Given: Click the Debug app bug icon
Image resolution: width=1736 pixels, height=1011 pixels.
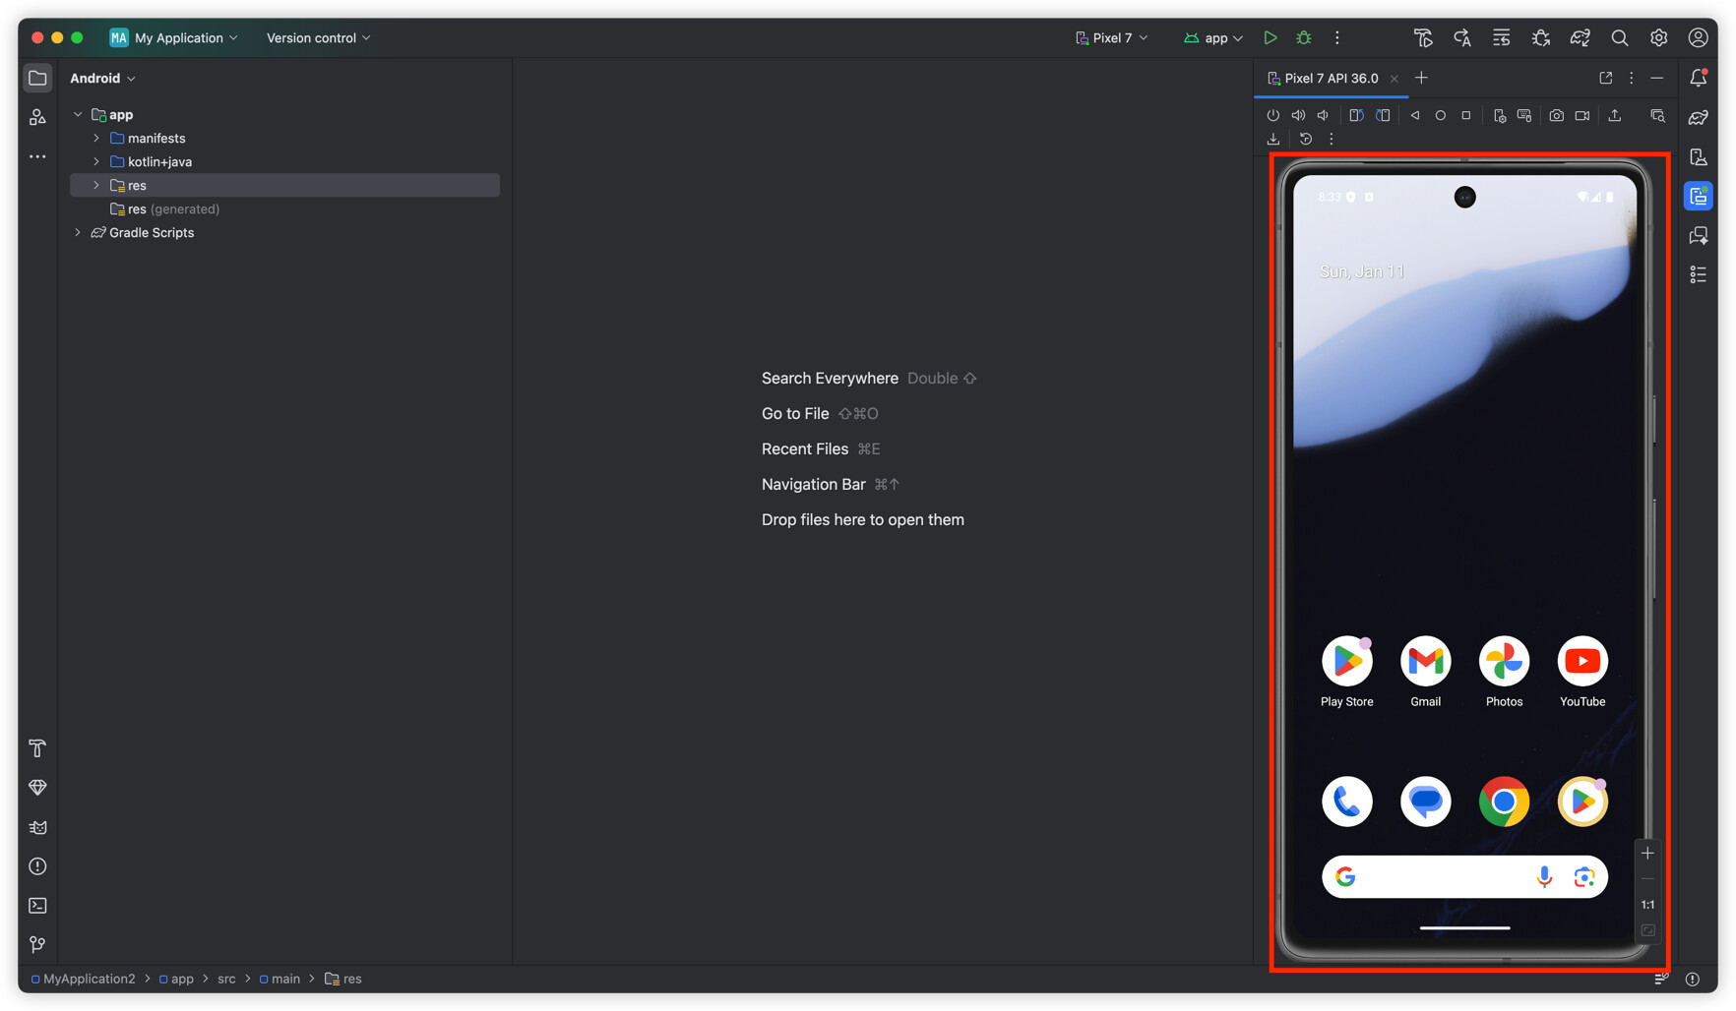Looking at the screenshot, I should (x=1303, y=38).
